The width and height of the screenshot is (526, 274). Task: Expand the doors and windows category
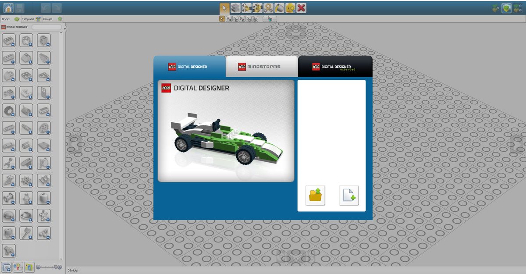[x=44, y=93]
